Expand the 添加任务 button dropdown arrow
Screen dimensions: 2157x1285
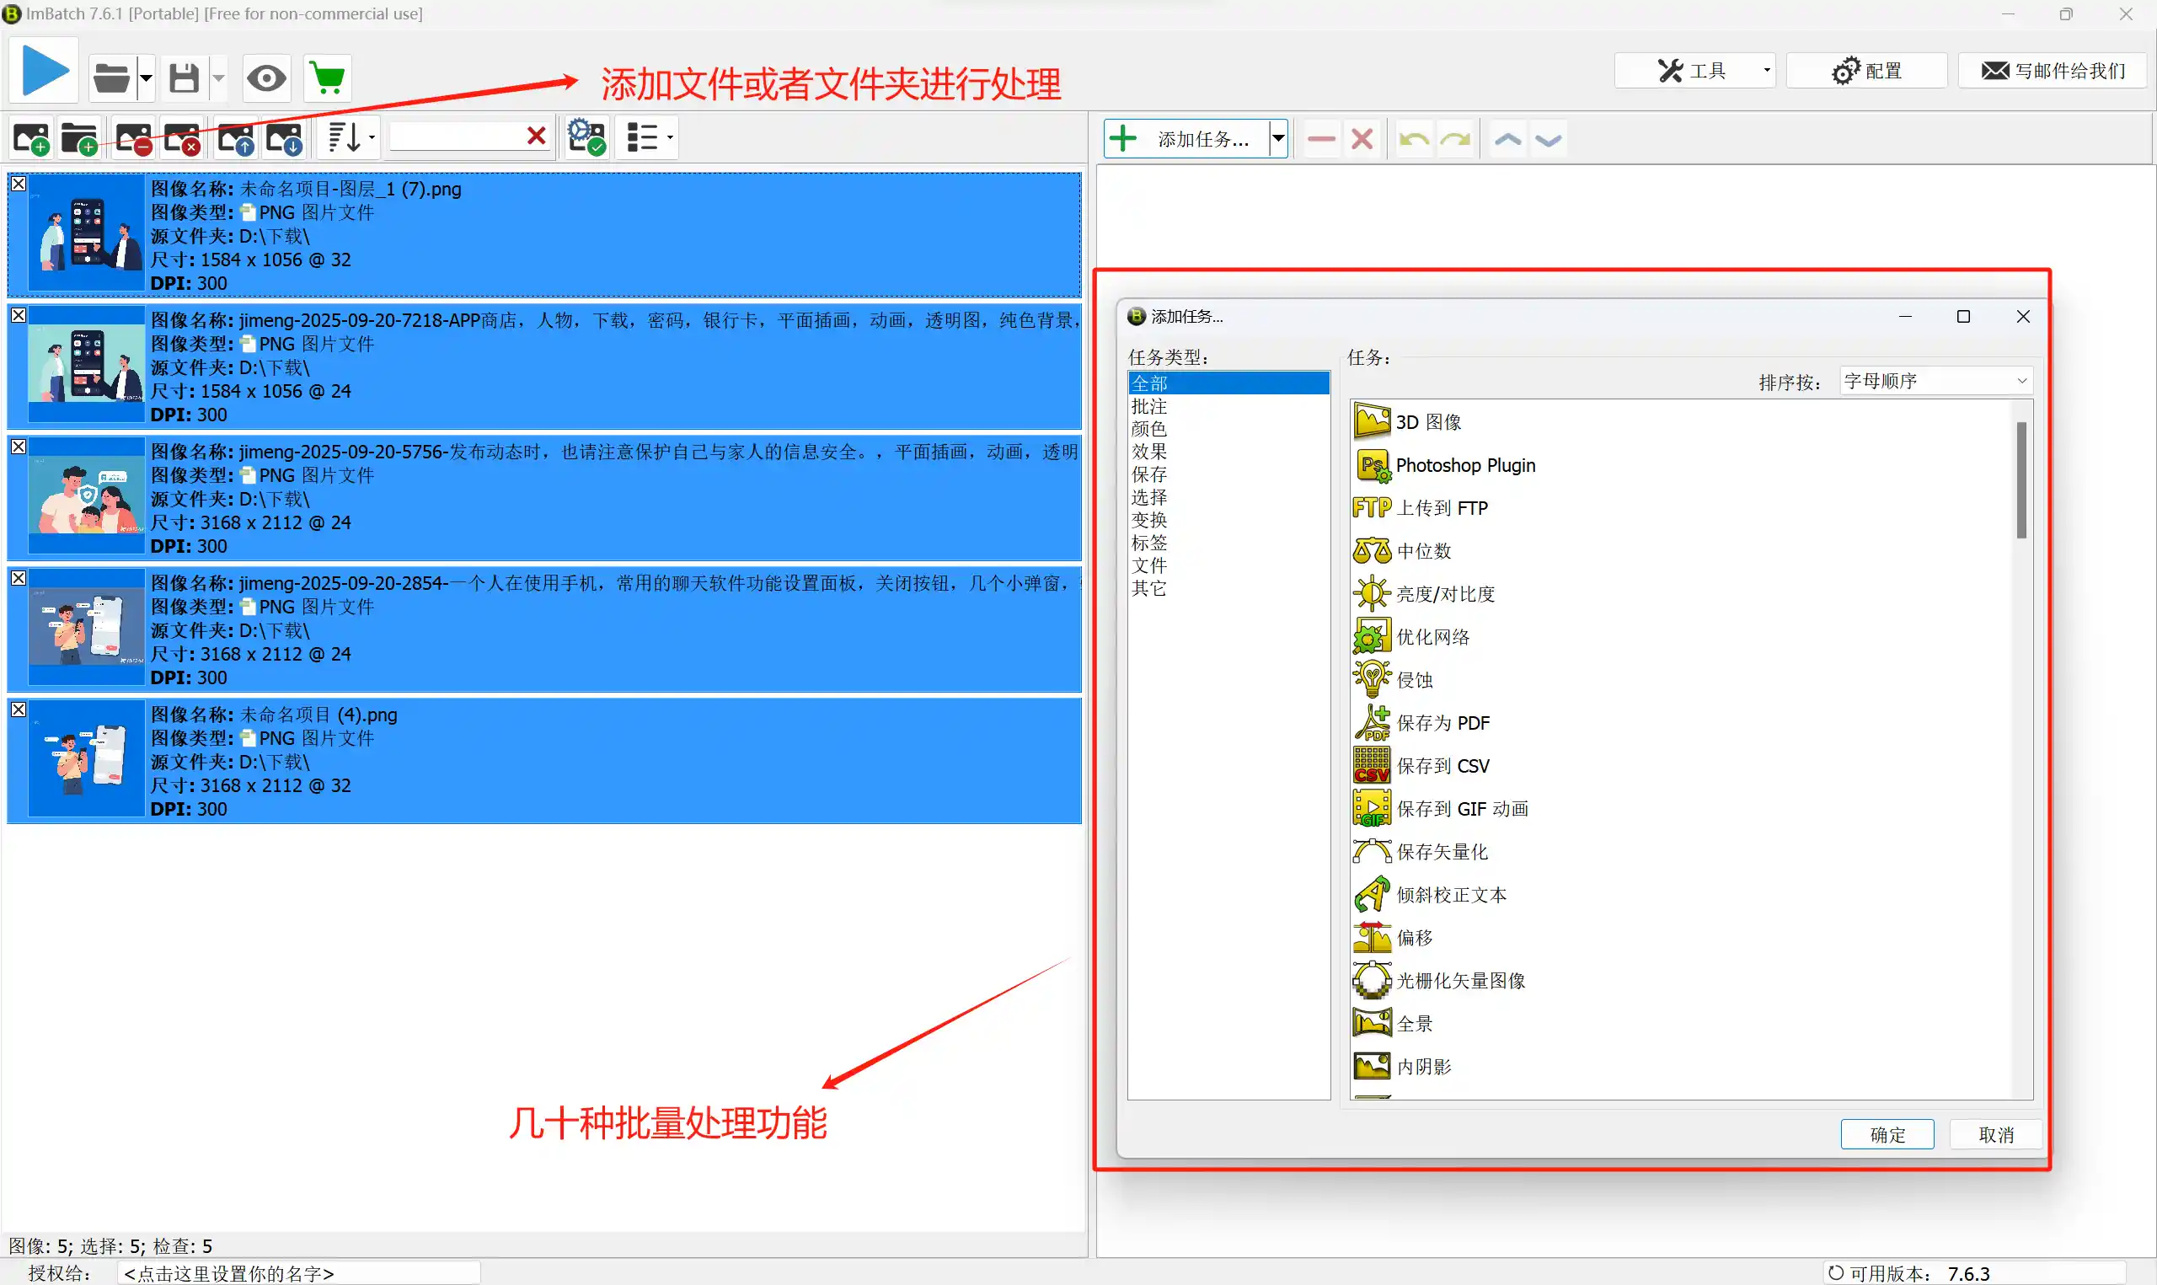coord(1277,138)
